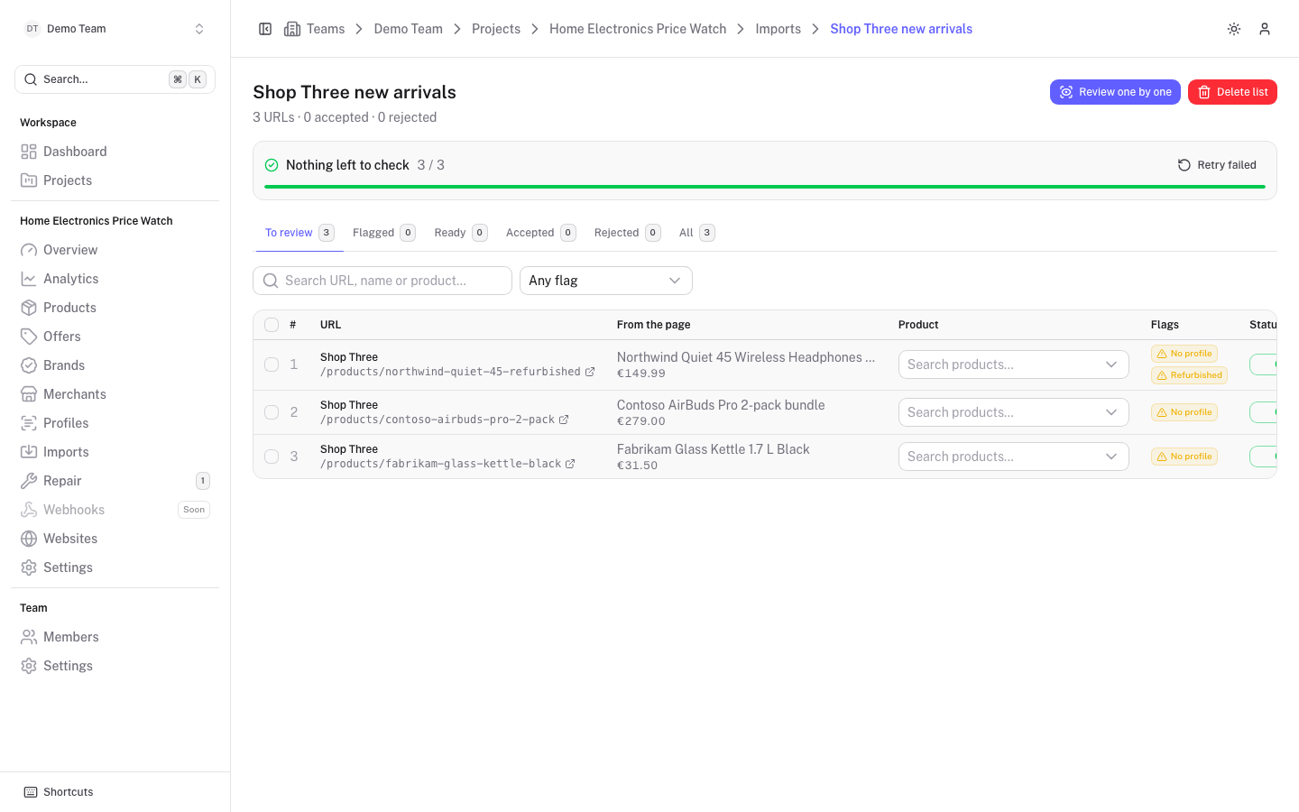Focus the sidebar Search box
This screenshot has height=812, width=1299.
[115, 79]
